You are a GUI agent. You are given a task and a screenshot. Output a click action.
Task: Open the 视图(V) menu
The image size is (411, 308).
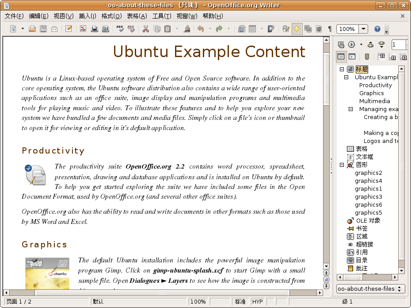click(x=64, y=16)
